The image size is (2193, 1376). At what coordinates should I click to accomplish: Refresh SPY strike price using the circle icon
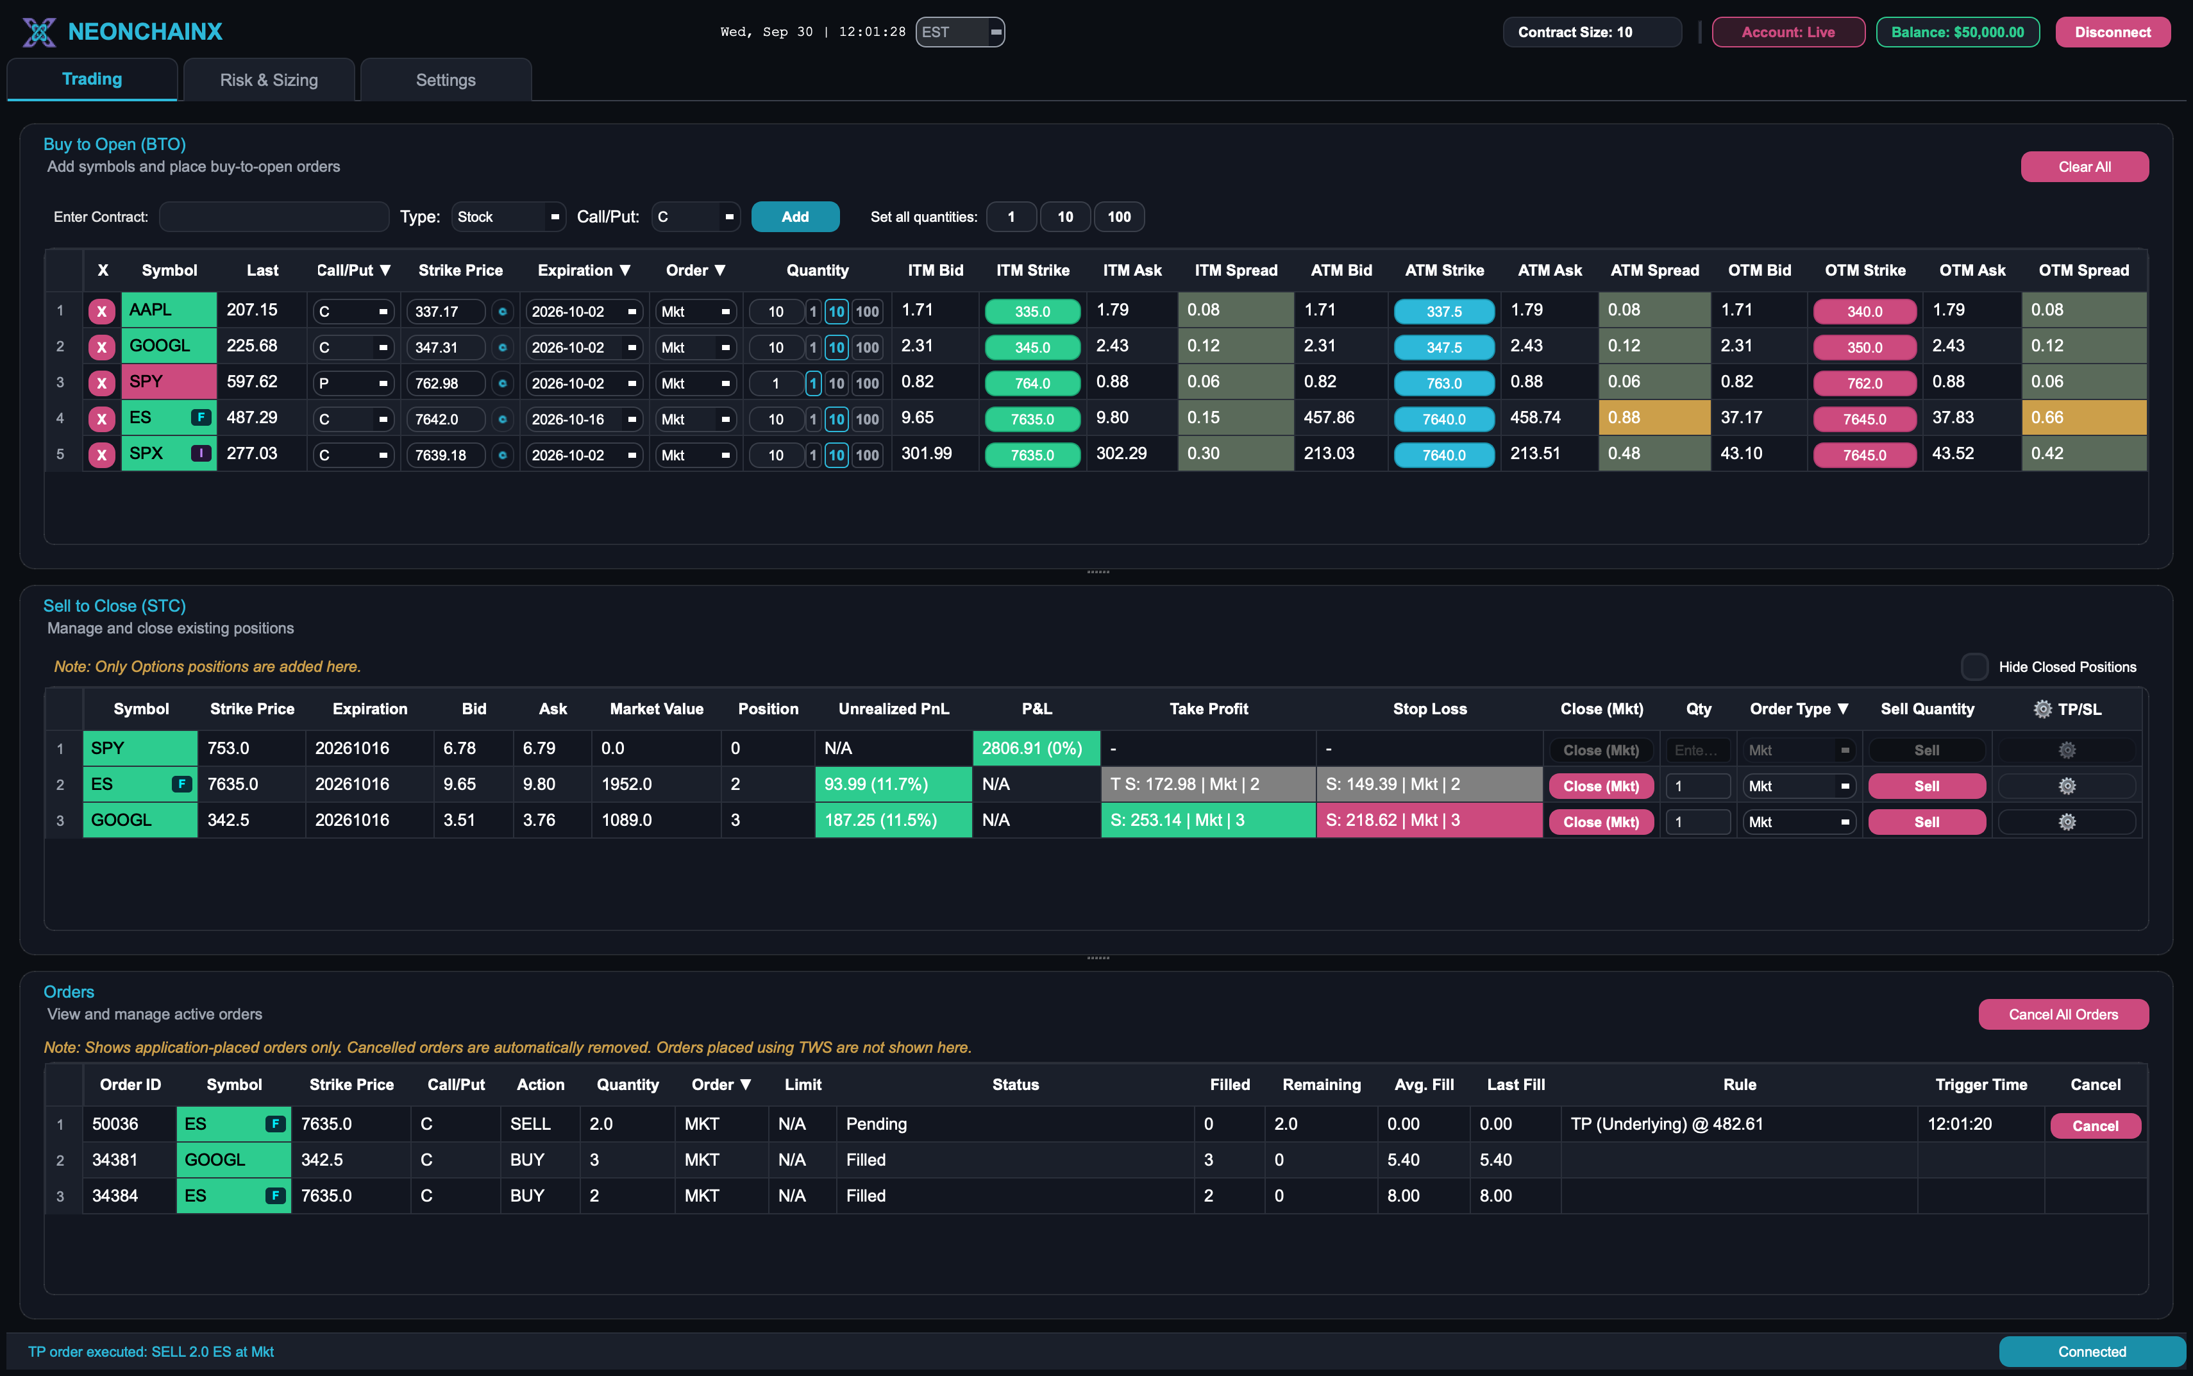pos(502,383)
